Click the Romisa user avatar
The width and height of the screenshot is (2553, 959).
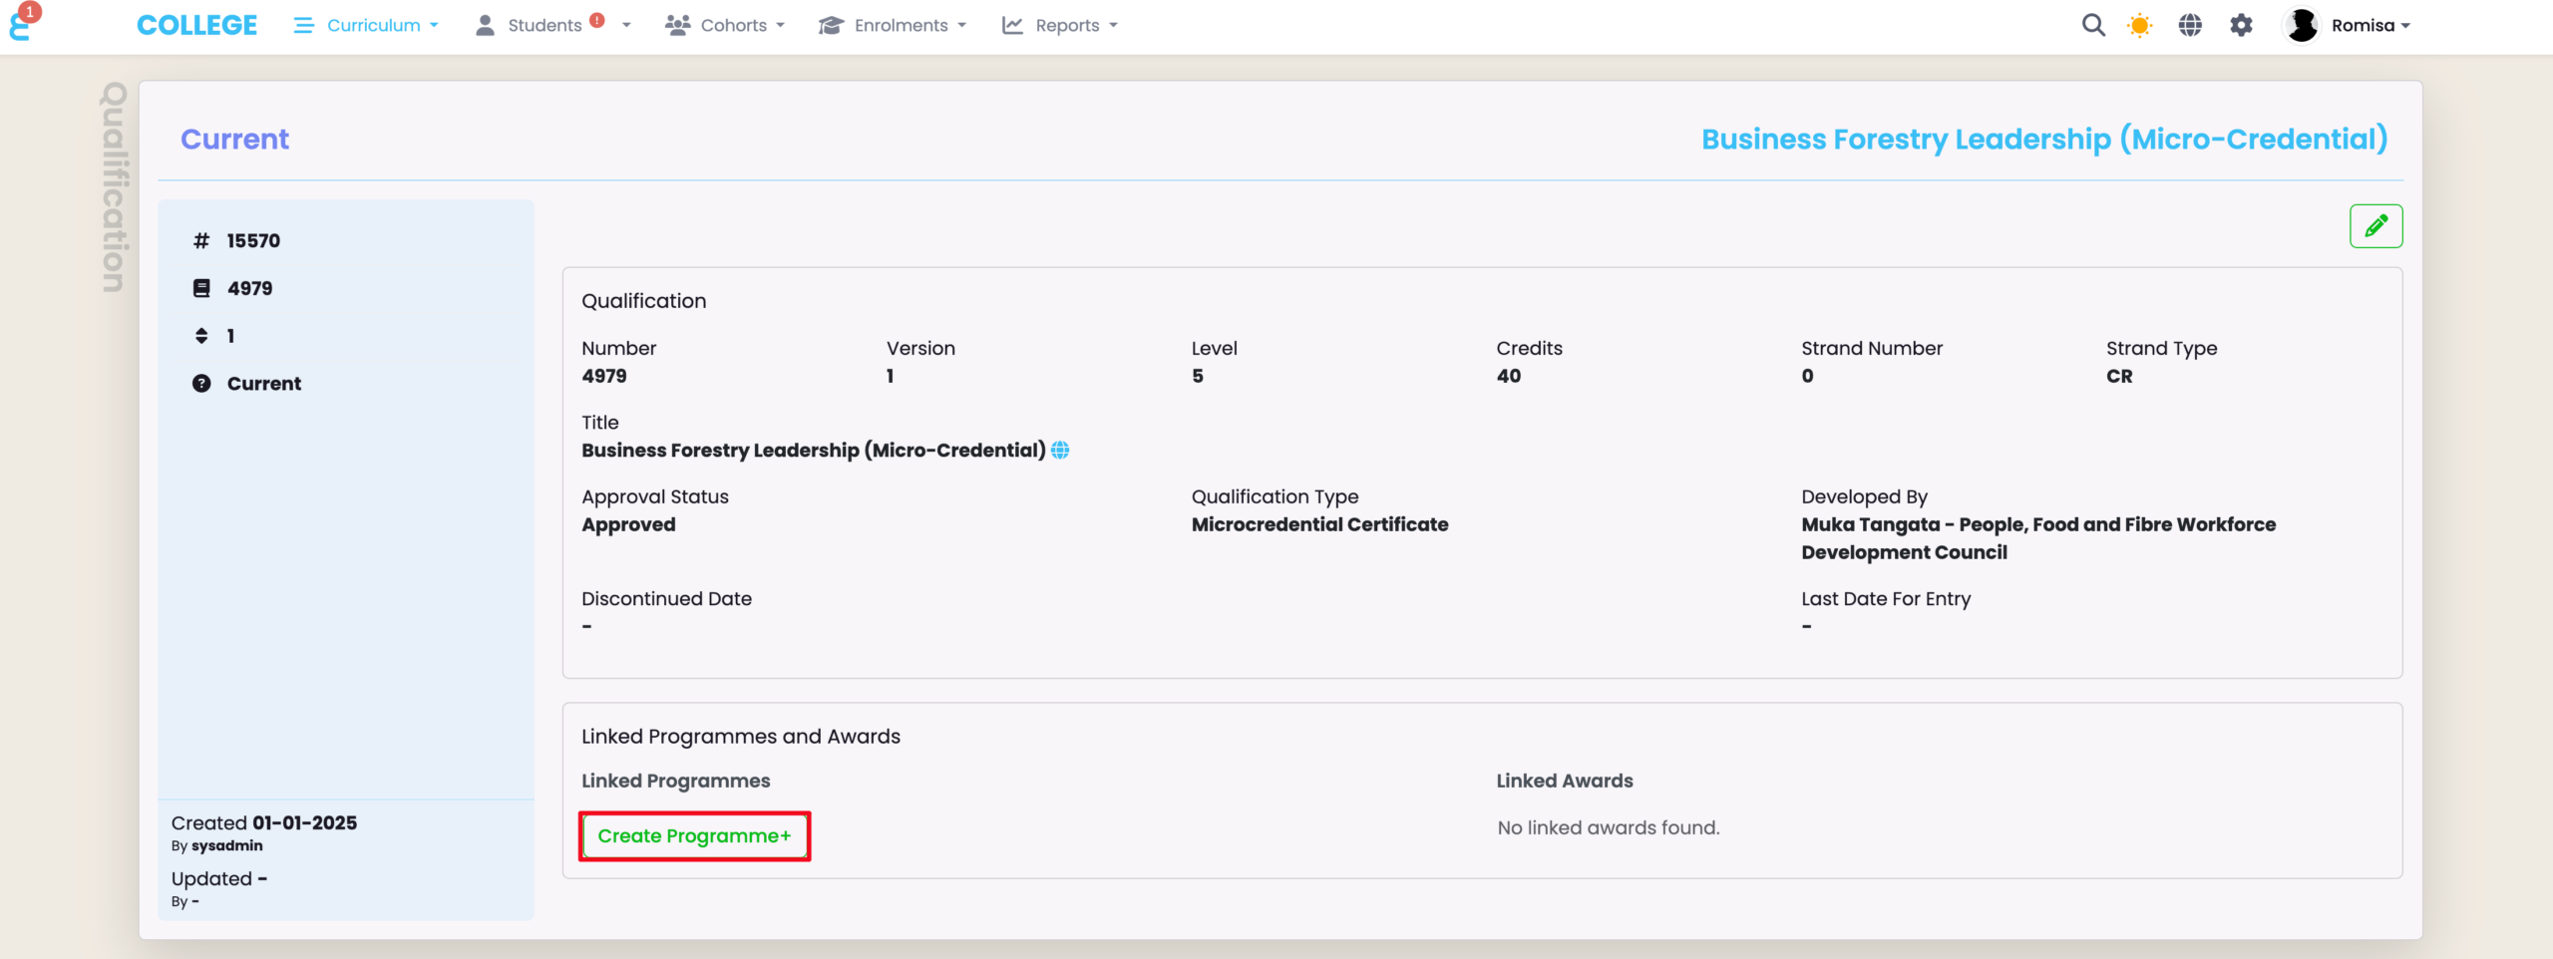[x=2302, y=26]
